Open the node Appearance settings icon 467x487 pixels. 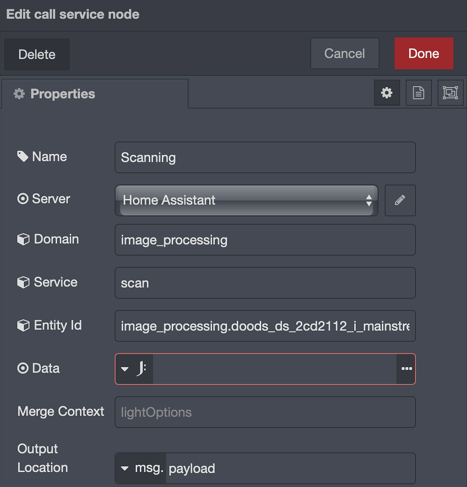point(450,93)
